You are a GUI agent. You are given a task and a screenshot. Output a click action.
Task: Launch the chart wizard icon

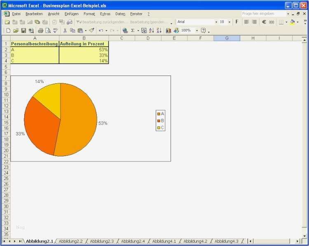(x=168, y=31)
